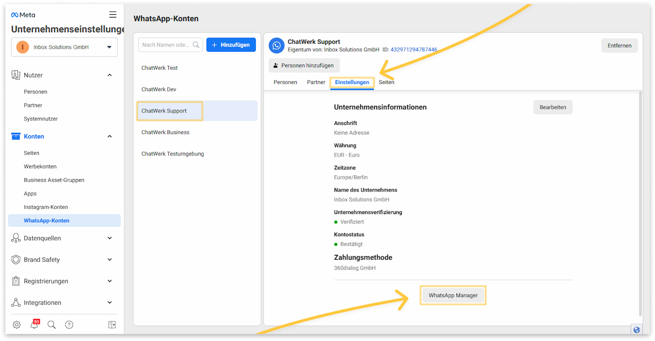
Task: Open the help question mark icon
Action: (69, 325)
